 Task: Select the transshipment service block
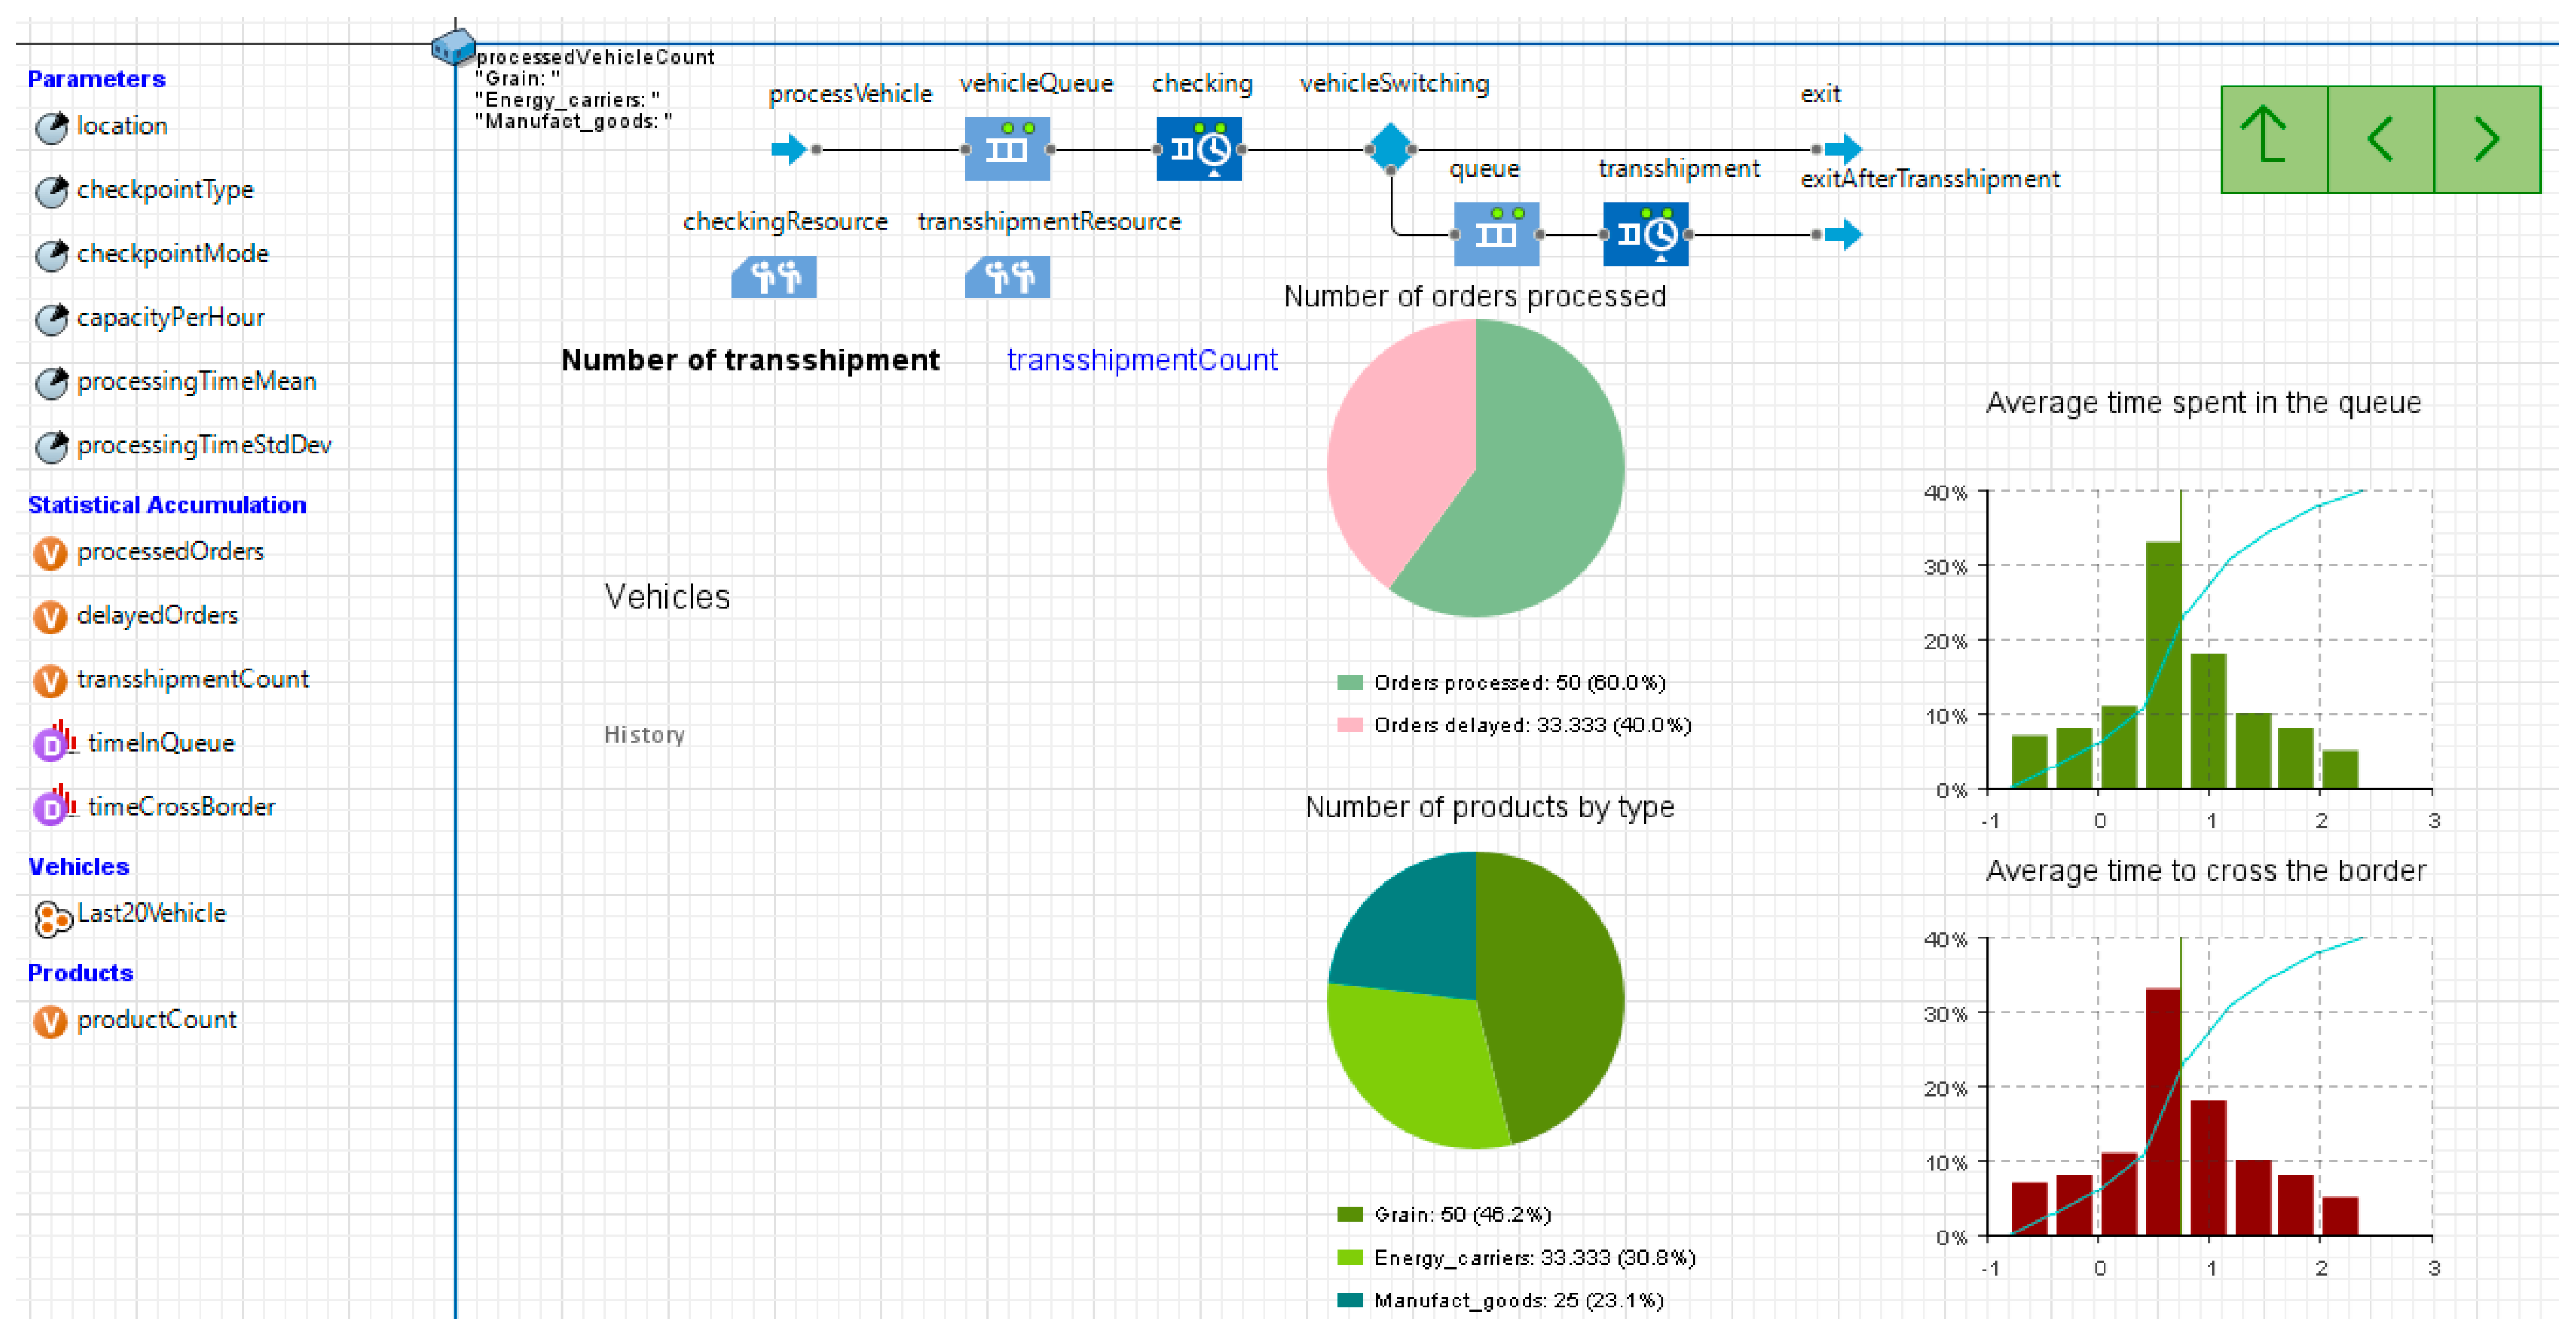coord(1645,234)
